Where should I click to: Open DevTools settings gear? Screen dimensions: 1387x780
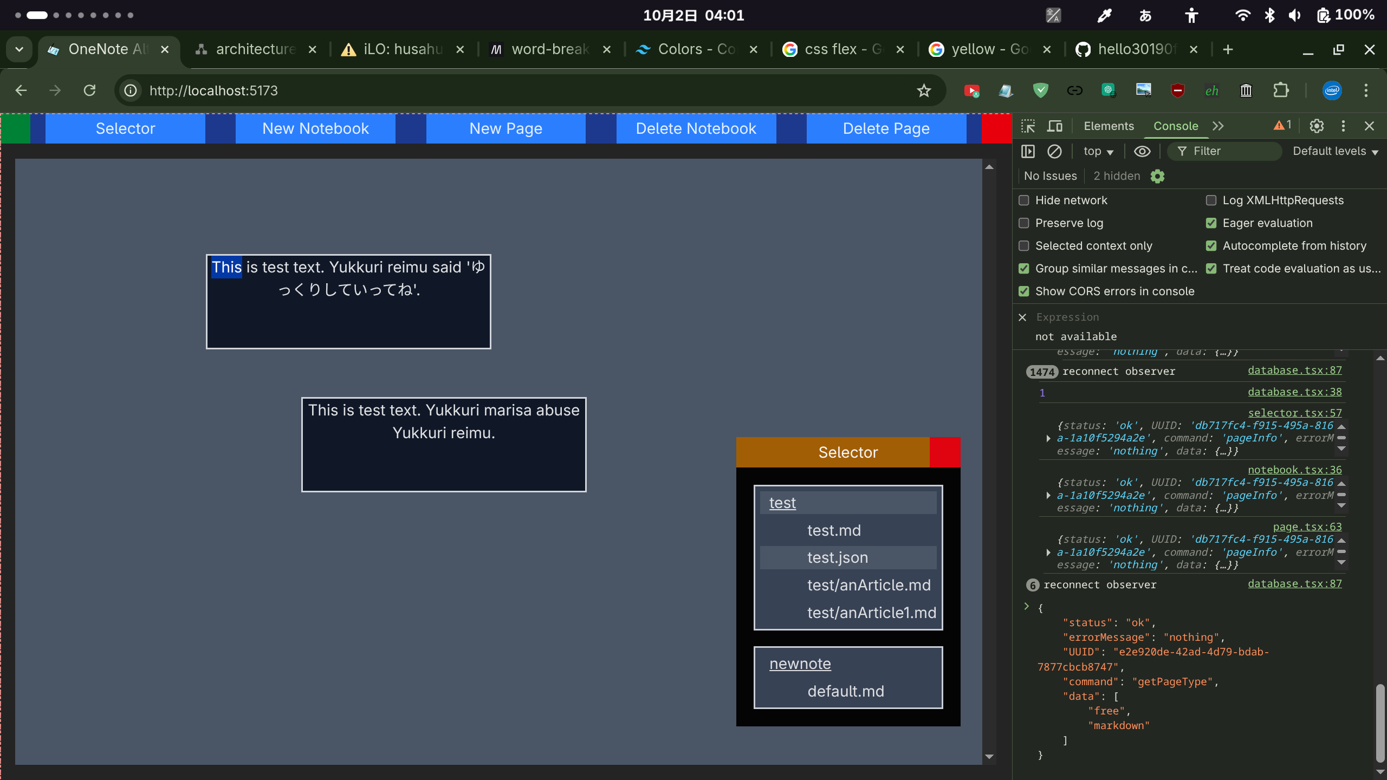click(x=1317, y=126)
